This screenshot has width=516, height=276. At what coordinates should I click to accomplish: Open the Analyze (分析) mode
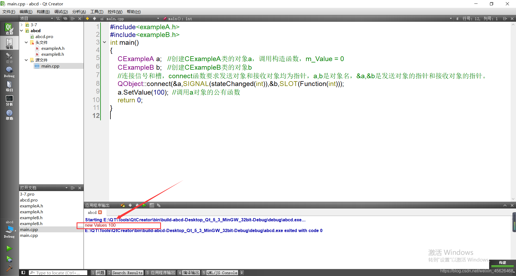9,100
